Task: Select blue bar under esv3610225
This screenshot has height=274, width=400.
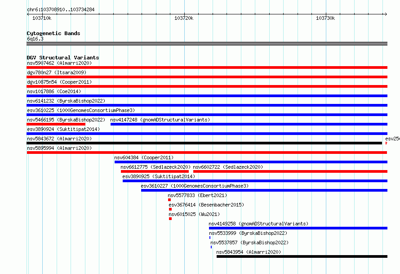Action: pos(207,115)
